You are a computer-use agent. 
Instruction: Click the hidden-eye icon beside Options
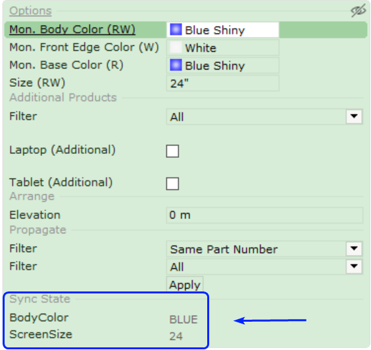(359, 11)
